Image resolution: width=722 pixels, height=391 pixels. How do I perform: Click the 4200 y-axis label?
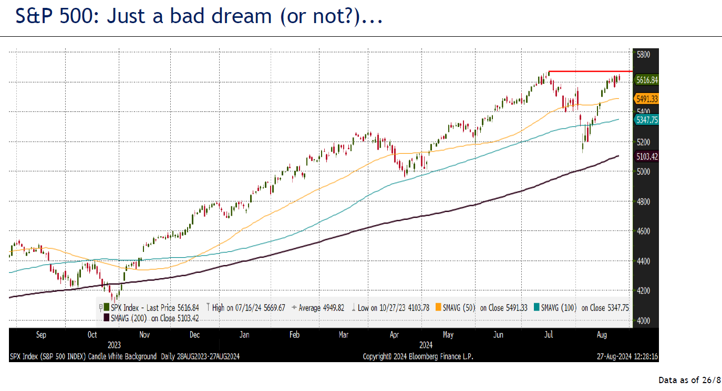(x=643, y=291)
